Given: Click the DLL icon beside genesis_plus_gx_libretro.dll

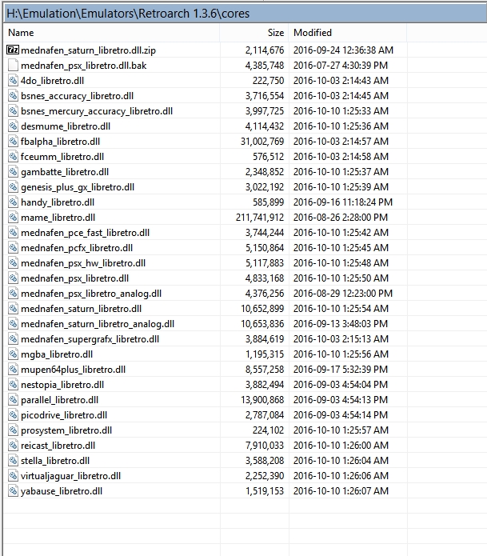Looking at the screenshot, I should pos(13,187).
